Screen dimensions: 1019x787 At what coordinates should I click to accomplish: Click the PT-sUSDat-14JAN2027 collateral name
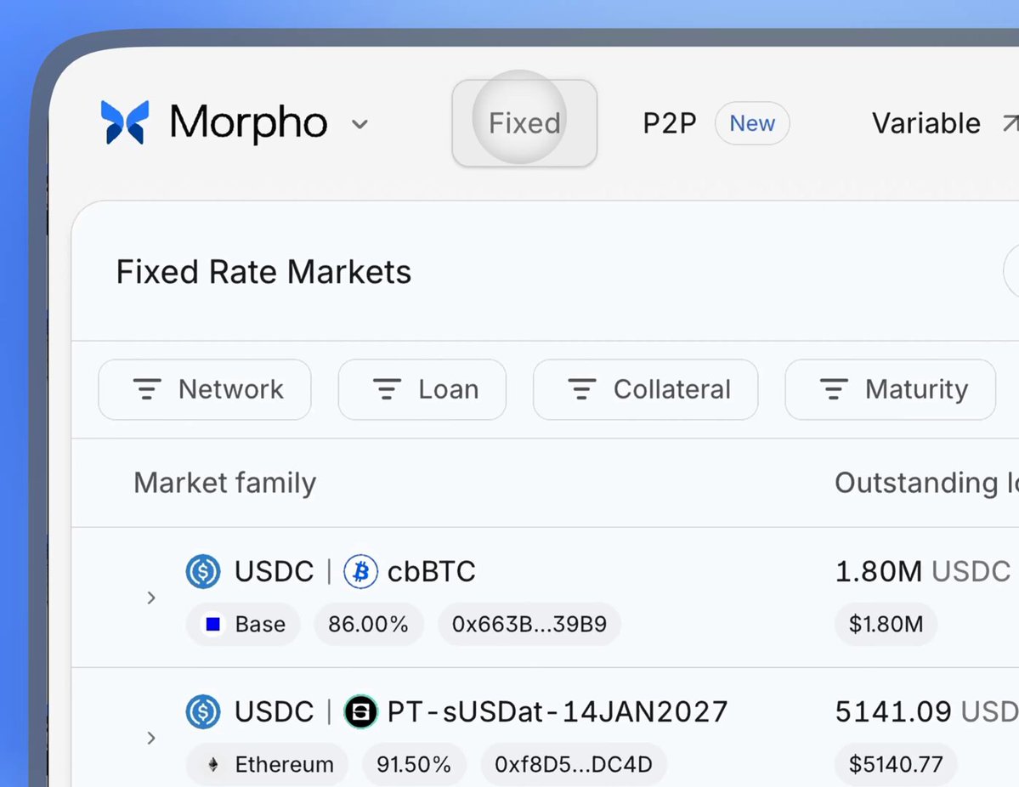click(557, 711)
